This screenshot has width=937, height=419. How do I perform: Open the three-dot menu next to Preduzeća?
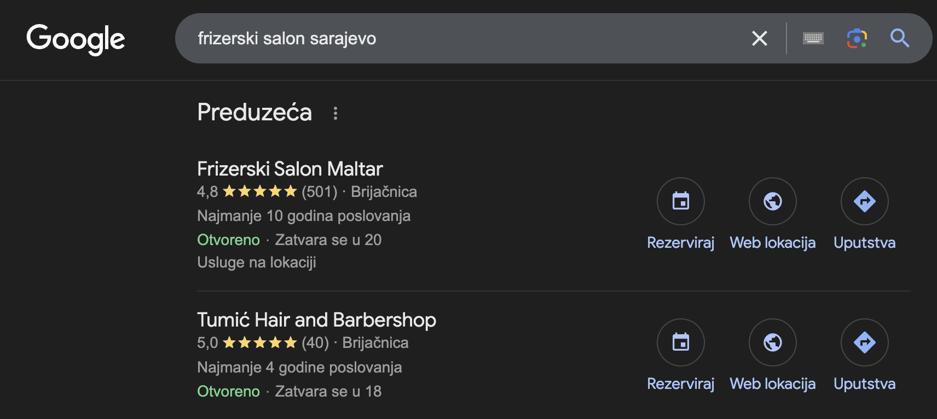click(336, 113)
